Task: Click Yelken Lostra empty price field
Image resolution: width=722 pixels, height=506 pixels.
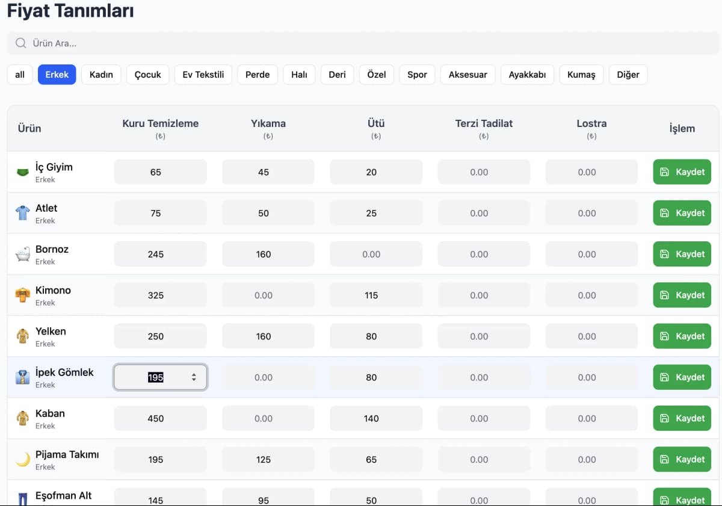Action: 591,336
